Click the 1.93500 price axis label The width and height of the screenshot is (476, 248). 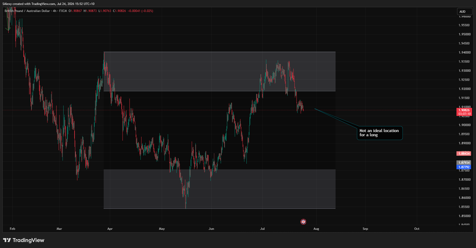tap(464, 62)
